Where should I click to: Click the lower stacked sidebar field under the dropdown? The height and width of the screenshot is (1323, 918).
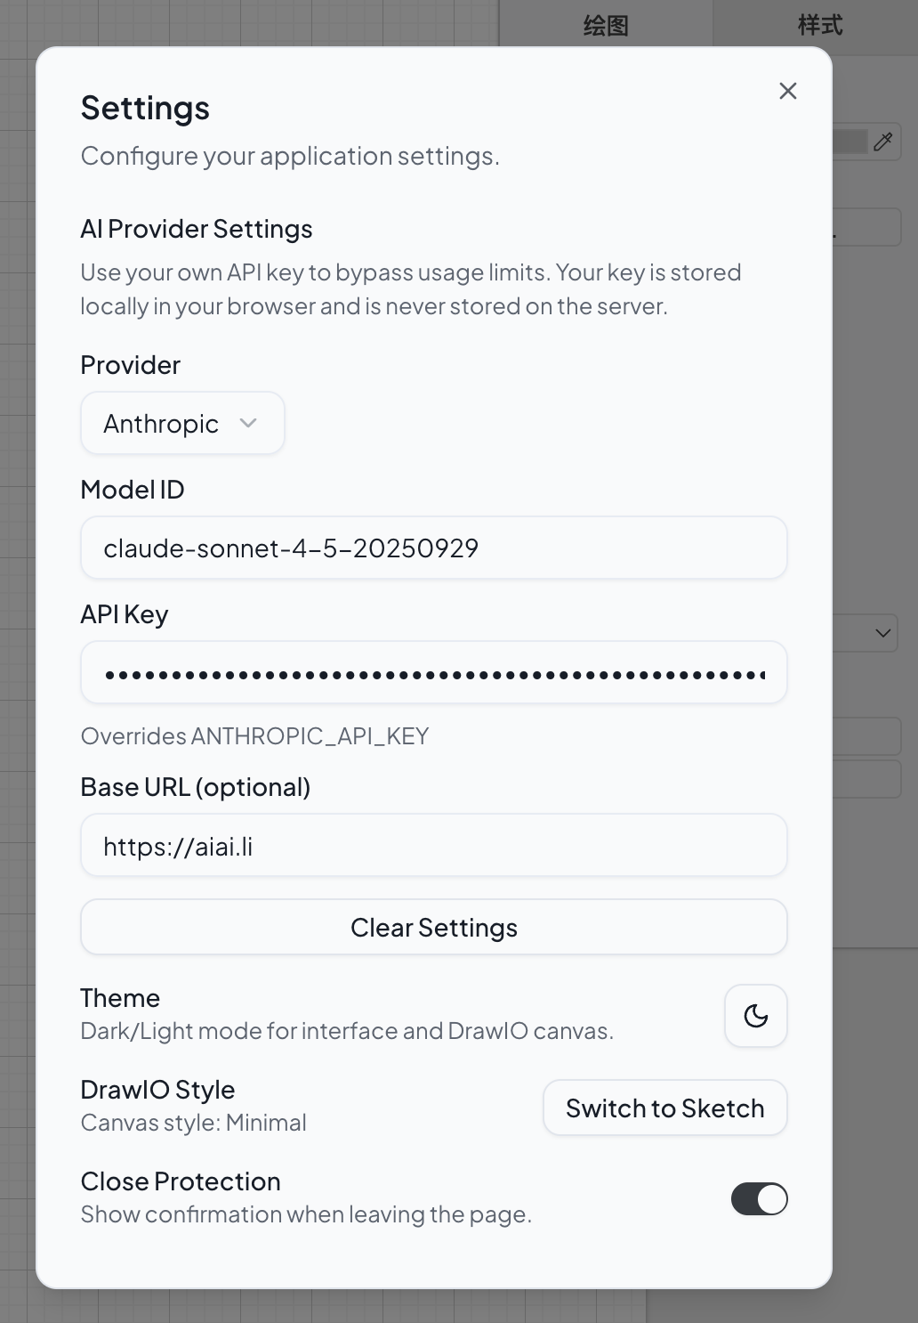pyautogui.click(x=867, y=779)
